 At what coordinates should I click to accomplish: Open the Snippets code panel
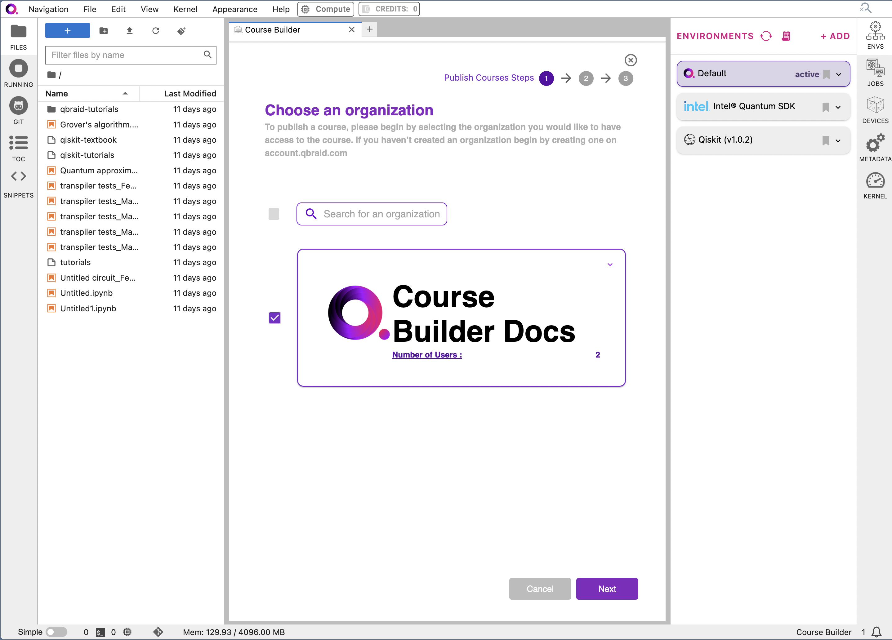click(19, 184)
